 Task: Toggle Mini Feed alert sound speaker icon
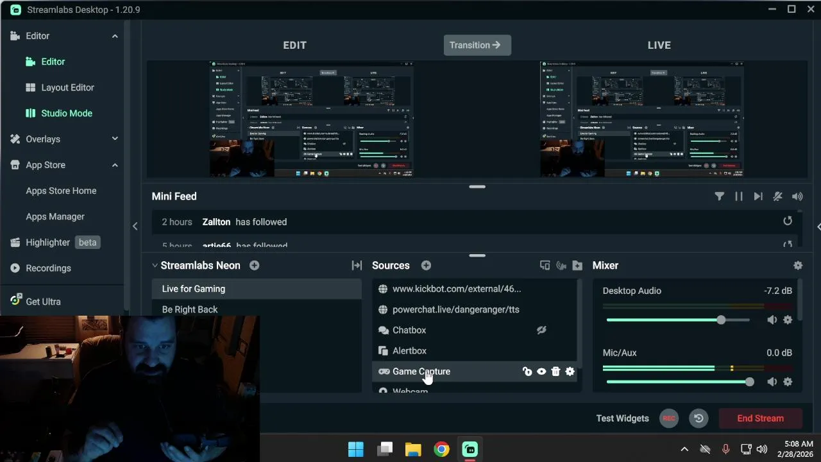(x=797, y=196)
